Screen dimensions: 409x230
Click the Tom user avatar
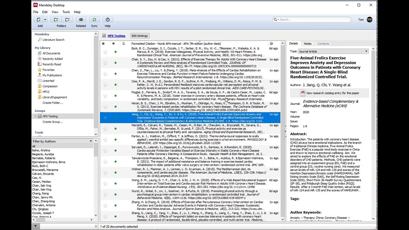coord(370,19)
